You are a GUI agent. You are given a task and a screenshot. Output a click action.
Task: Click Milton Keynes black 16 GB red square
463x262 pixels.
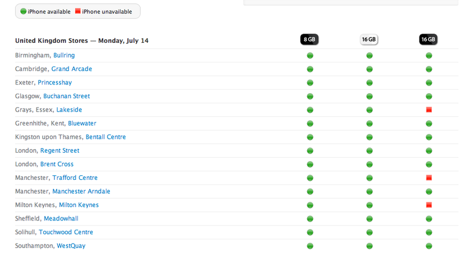click(x=429, y=205)
